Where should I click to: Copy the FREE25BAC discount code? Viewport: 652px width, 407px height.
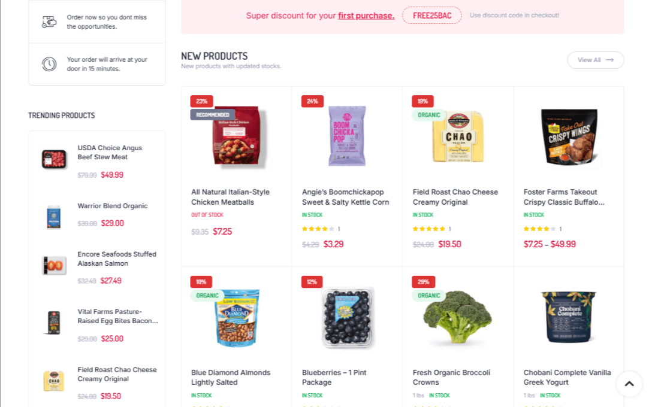431,16
